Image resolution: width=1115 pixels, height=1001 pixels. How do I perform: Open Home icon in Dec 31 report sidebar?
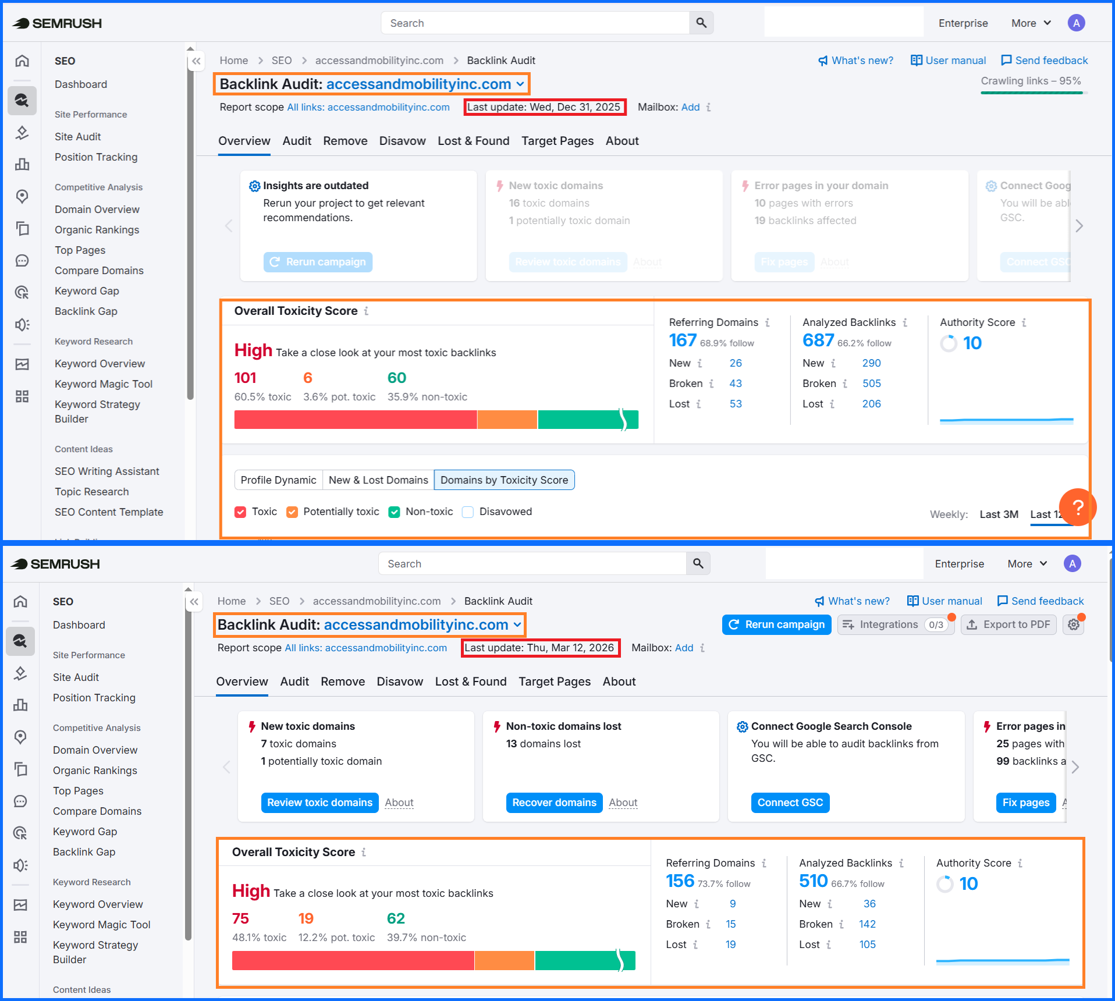pos(22,61)
